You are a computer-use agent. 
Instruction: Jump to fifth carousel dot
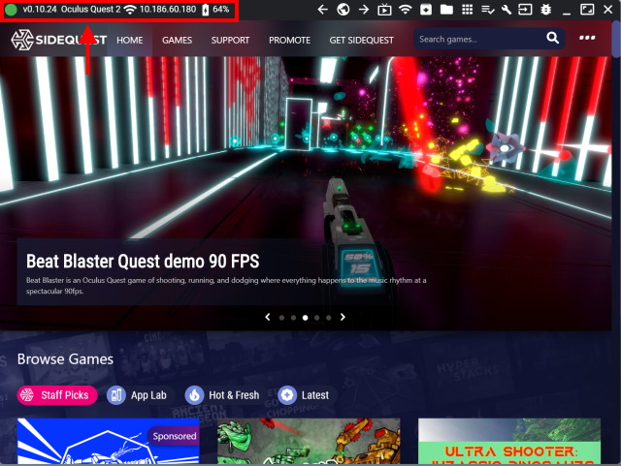[328, 318]
